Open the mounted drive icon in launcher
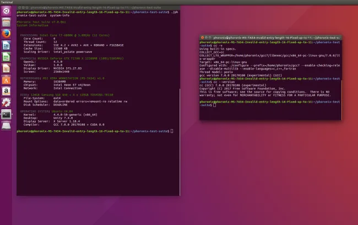358x225 pixels. (x=6, y=126)
